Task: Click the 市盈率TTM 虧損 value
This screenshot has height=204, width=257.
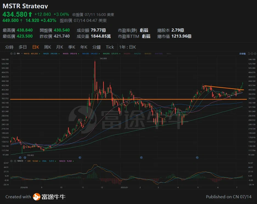Action: 146,36
